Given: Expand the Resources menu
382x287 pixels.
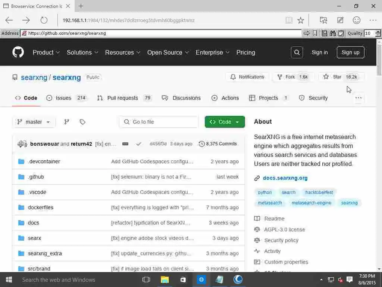Looking at the screenshot, I should pyautogui.click(x=122, y=52).
